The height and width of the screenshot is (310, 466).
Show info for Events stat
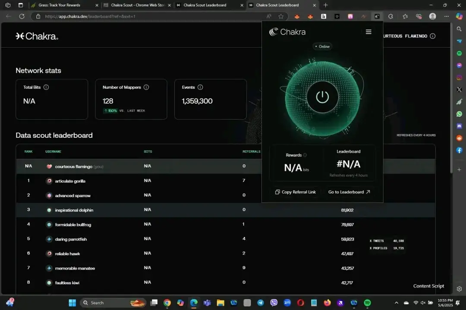tap(200, 87)
